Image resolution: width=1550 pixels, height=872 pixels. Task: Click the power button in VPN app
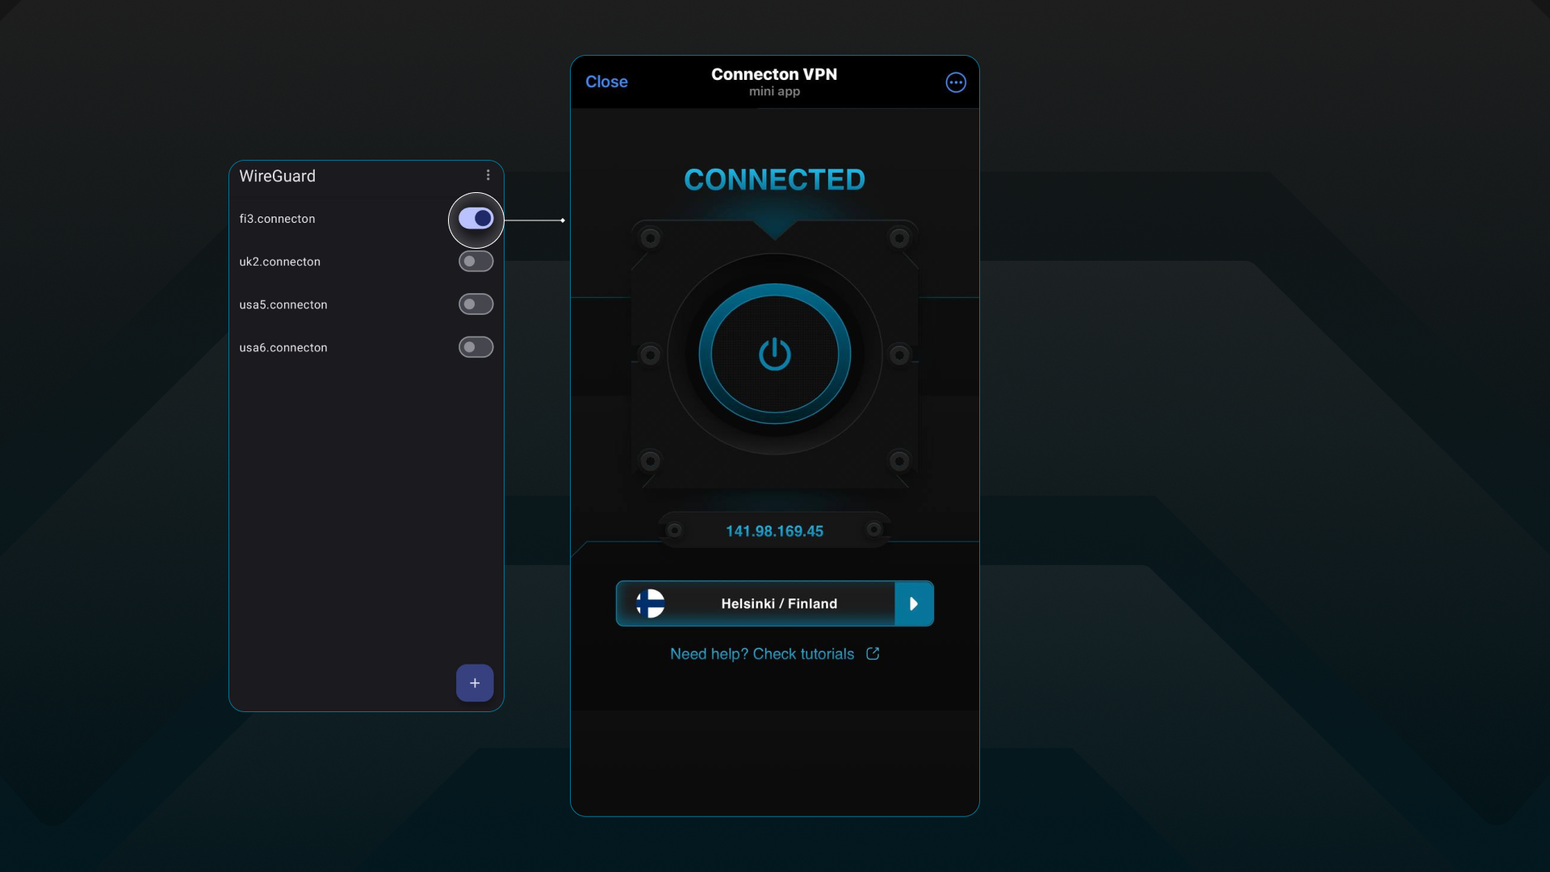click(x=774, y=354)
